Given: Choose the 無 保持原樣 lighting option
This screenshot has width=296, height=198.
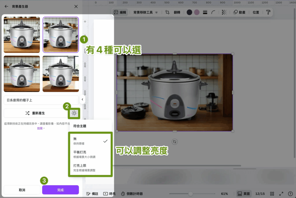Looking at the screenshot, I should [90, 141].
